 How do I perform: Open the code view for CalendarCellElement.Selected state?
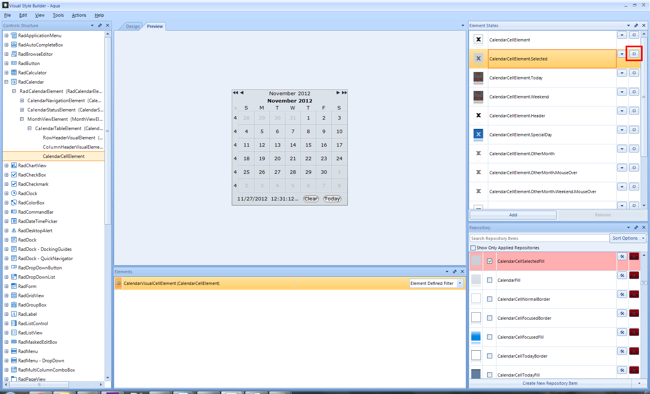pos(634,54)
